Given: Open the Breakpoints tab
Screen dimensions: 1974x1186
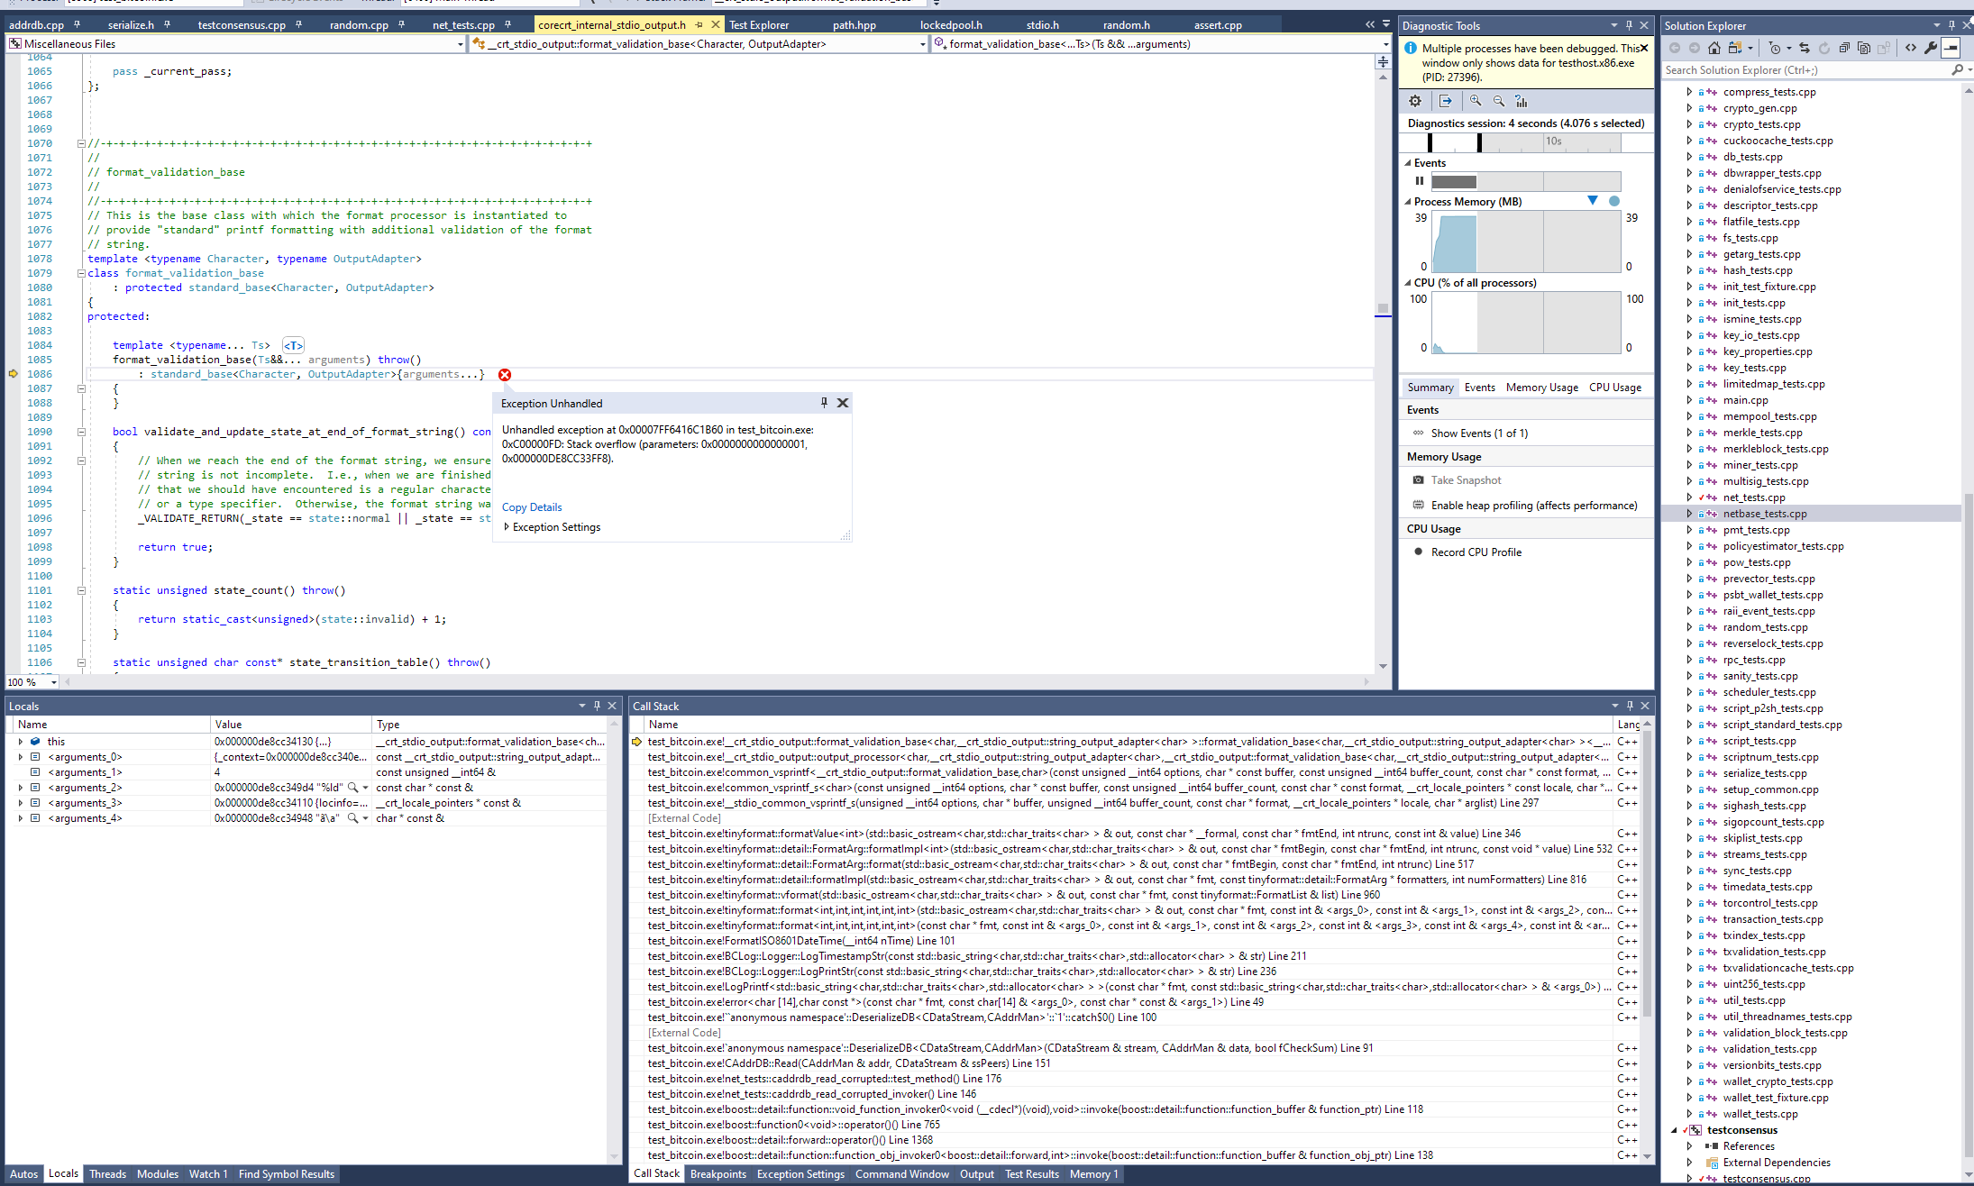Looking at the screenshot, I should coord(717,1174).
